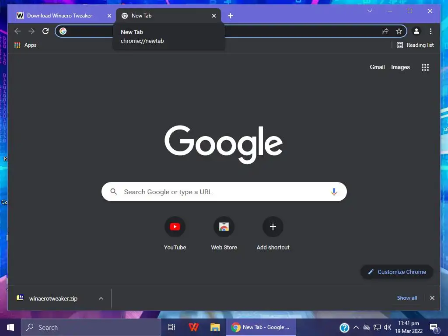Click the Get Help tray icon
This screenshot has height=336, width=448.
tap(344, 328)
